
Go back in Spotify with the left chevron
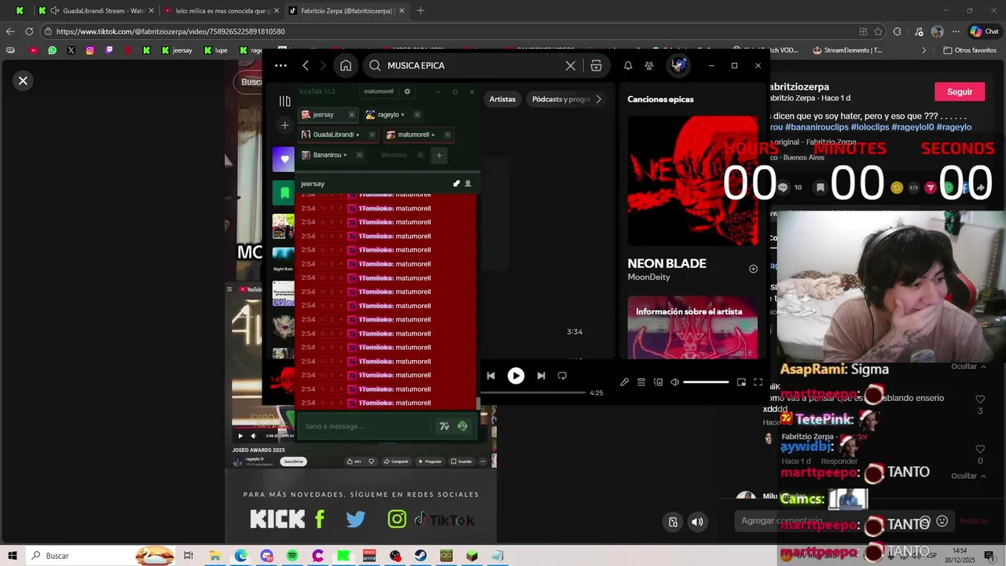pos(306,66)
